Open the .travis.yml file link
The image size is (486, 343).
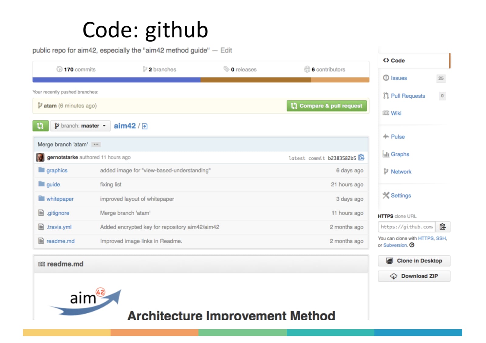(x=59, y=227)
